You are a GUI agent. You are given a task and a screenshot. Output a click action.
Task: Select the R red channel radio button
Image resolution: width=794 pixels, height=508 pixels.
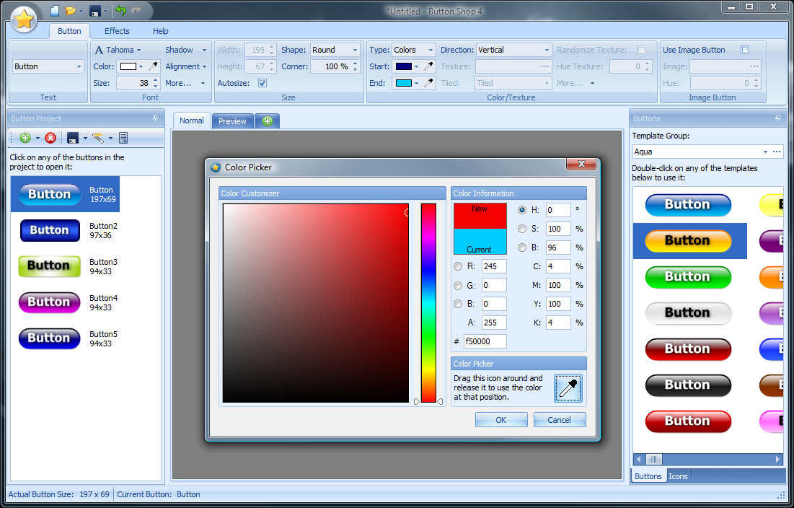click(x=458, y=266)
